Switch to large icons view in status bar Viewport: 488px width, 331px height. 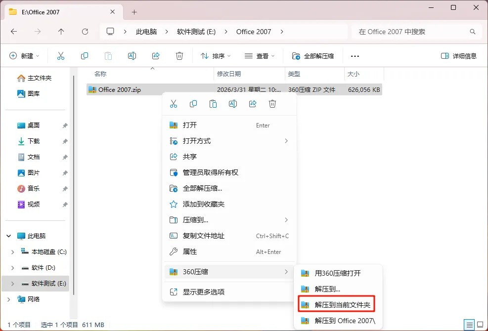pos(480,325)
